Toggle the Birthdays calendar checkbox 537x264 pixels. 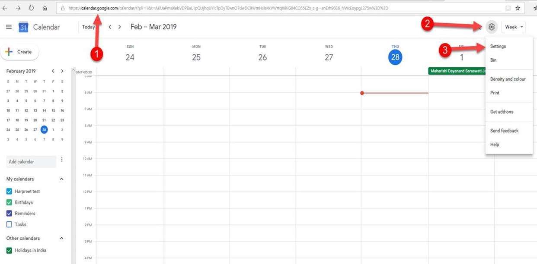(9, 202)
